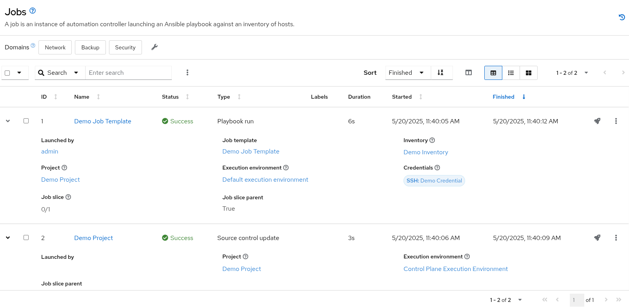The width and height of the screenshot is (629, 307).
Task: Select the checkbox for job ID 2
Action: click(26, 238)
